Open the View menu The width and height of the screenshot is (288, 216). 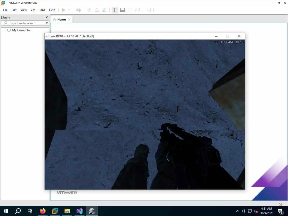[23, 10]
